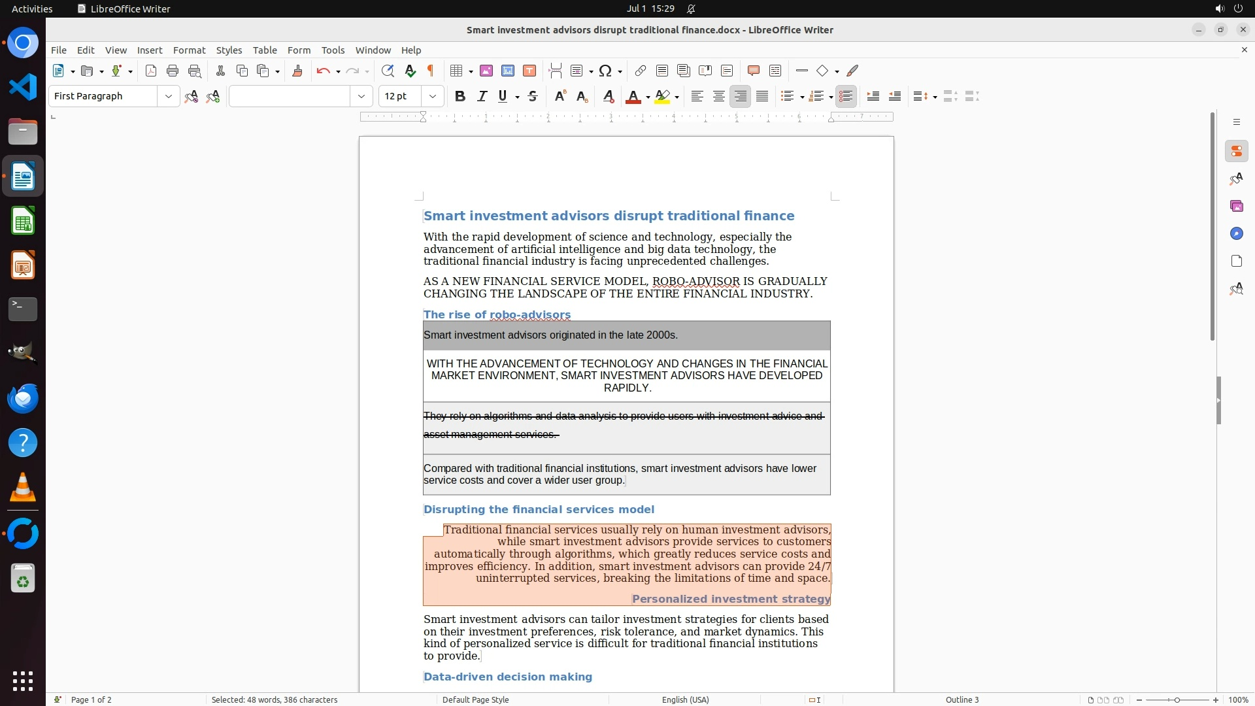Screen dimensions: 1255x706
Task: Launch LibreOffice Calc from the dock
Action: click(23, 222)
